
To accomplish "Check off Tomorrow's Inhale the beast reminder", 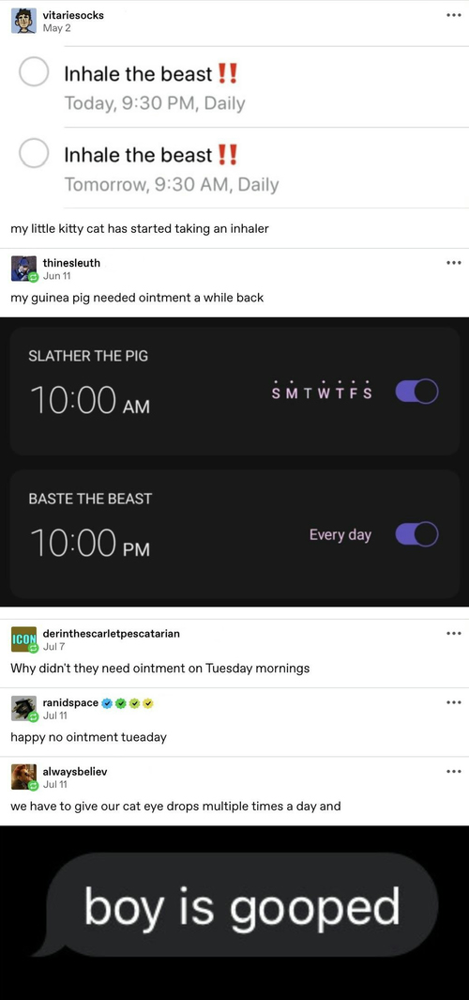I will [34, 152].
